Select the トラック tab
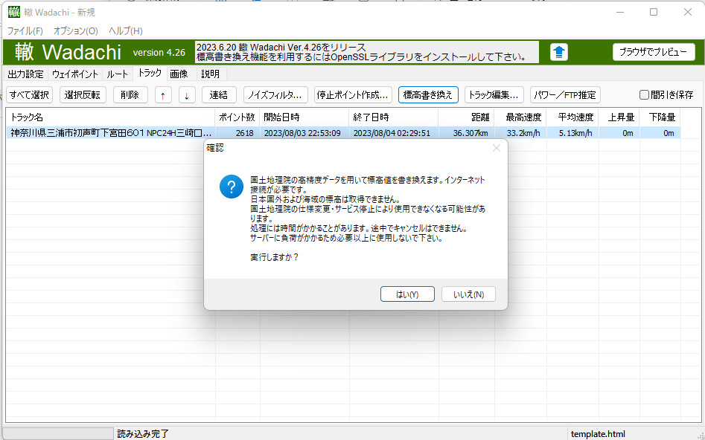Image resolution: width=705 pixels, height=440 pixels. (x=150, y=73)
